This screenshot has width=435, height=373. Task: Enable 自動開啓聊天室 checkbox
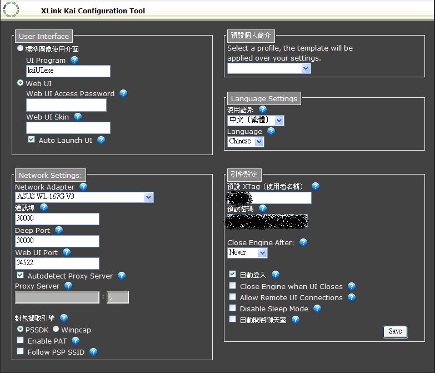point(232,319)
